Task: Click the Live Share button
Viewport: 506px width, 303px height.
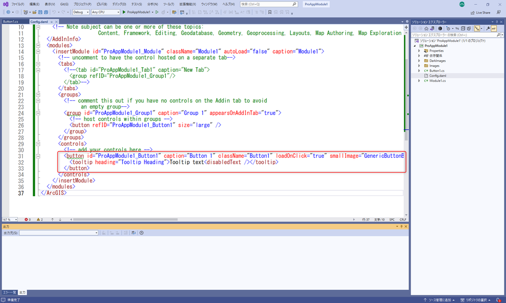Action: [480, 13]
